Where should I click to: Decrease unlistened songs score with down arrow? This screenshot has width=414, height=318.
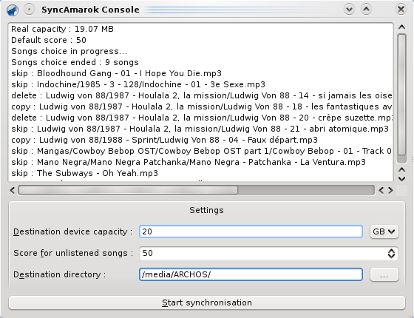tap(391, 256)
